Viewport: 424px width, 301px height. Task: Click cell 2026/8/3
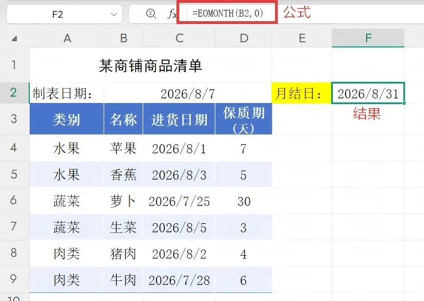[179, 175]
